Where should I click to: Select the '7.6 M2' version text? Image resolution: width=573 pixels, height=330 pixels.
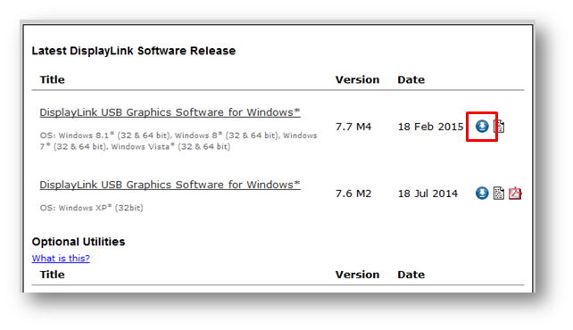pyautogui.click(x=353, y=194)
